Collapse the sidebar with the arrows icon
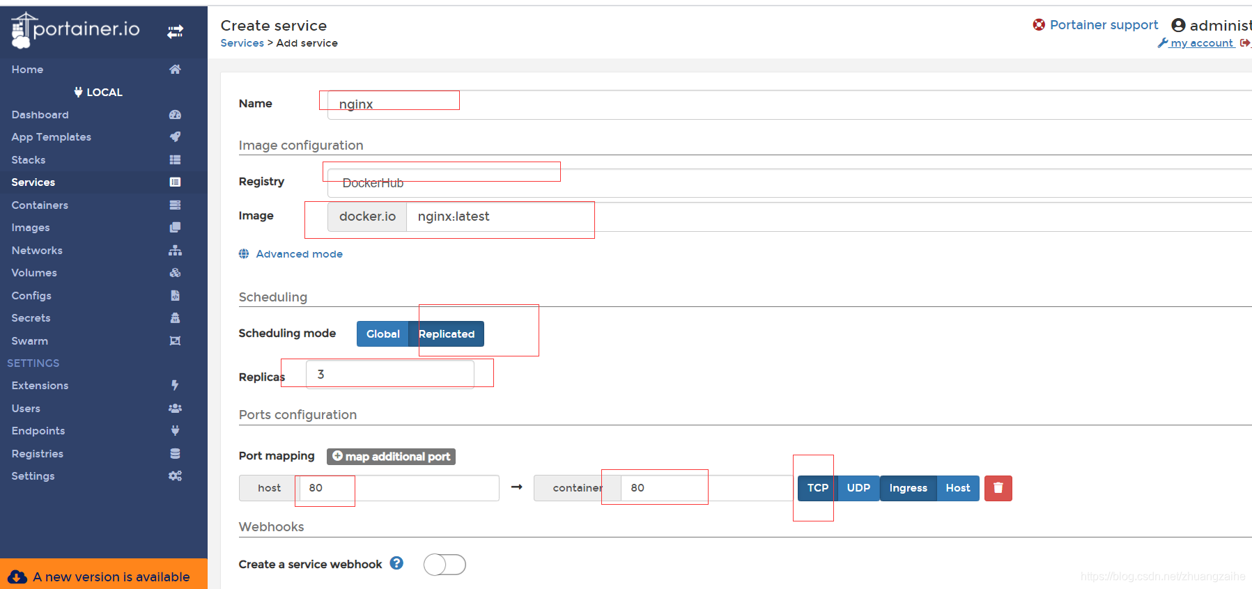Screen dimensions: 1252x589 pos(175,31)
